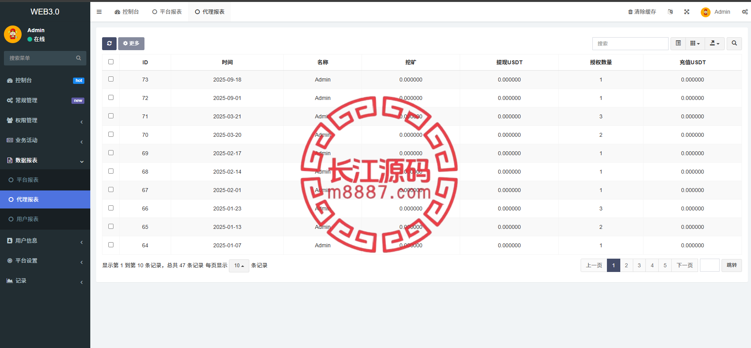Image resolution: width=751 pixels, height=348 pixels.
Task: Open the language translation icon
Action: (671, 12)
